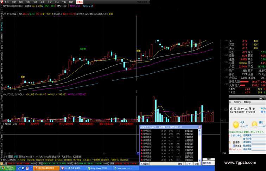Open the 分析 menu
The width and height of the screenshot is (266, 171).
point(28,2)
